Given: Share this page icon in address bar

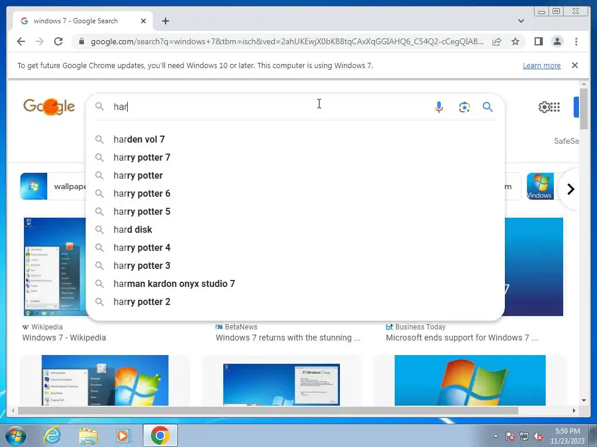Looking at the screenshot, I should 497,41.
